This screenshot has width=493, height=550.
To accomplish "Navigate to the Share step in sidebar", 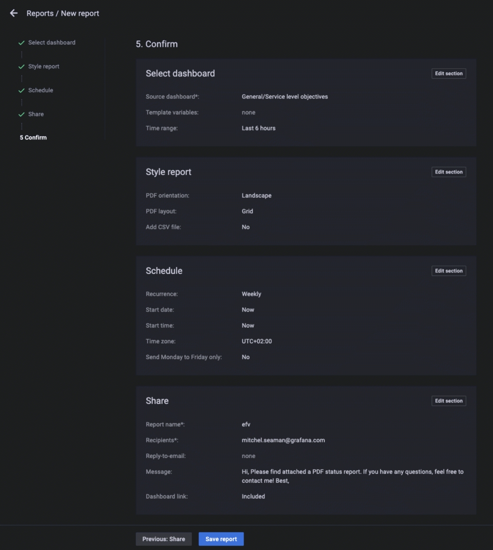I will (36, 114).
